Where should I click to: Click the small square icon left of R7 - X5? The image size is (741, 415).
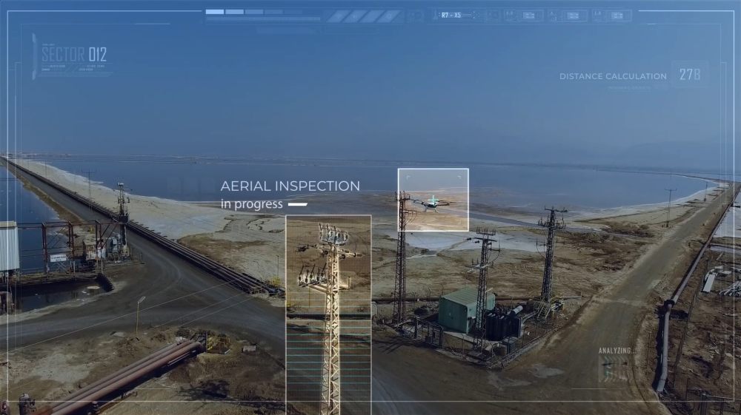(416, 16)
